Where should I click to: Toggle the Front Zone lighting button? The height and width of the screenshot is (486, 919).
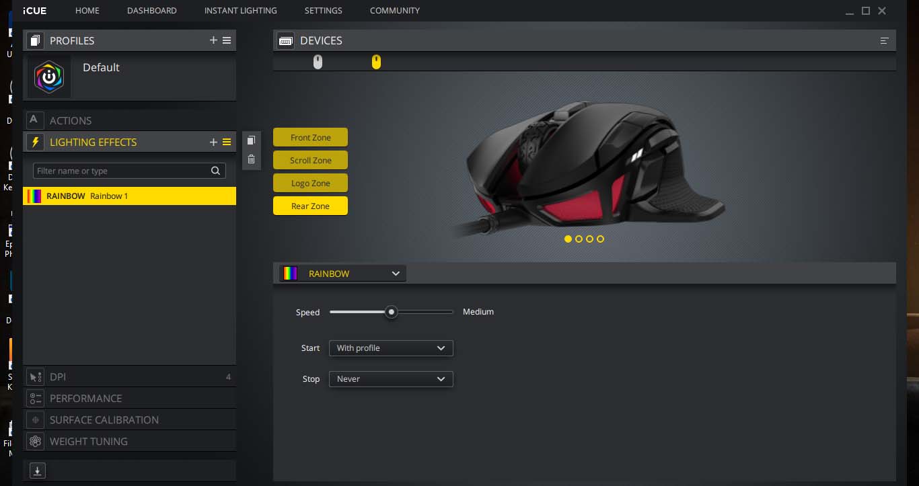pyautogui.click(x=310, y=137)
